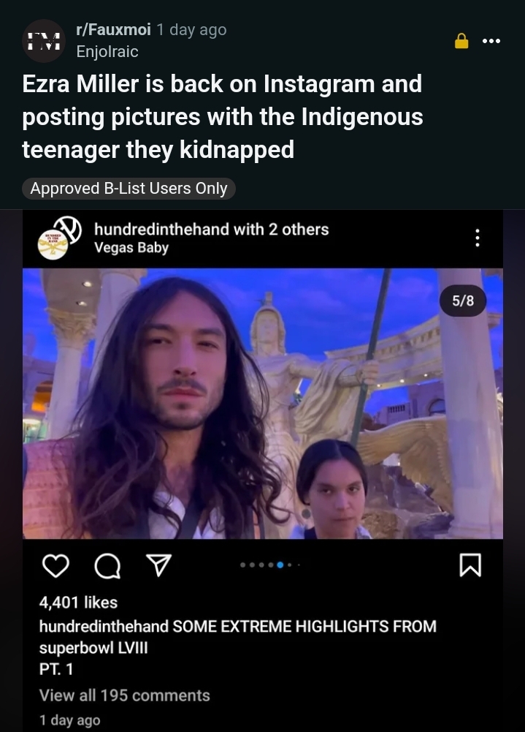525x732 pixels.
Task: Share the post with paper plane icon
Action: click(159, 565)
